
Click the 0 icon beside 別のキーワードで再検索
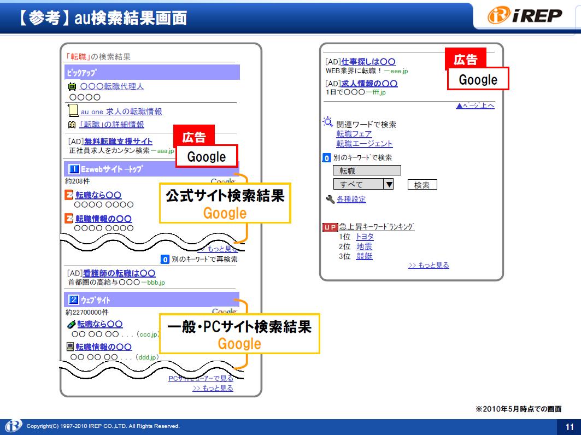point(165,260)
